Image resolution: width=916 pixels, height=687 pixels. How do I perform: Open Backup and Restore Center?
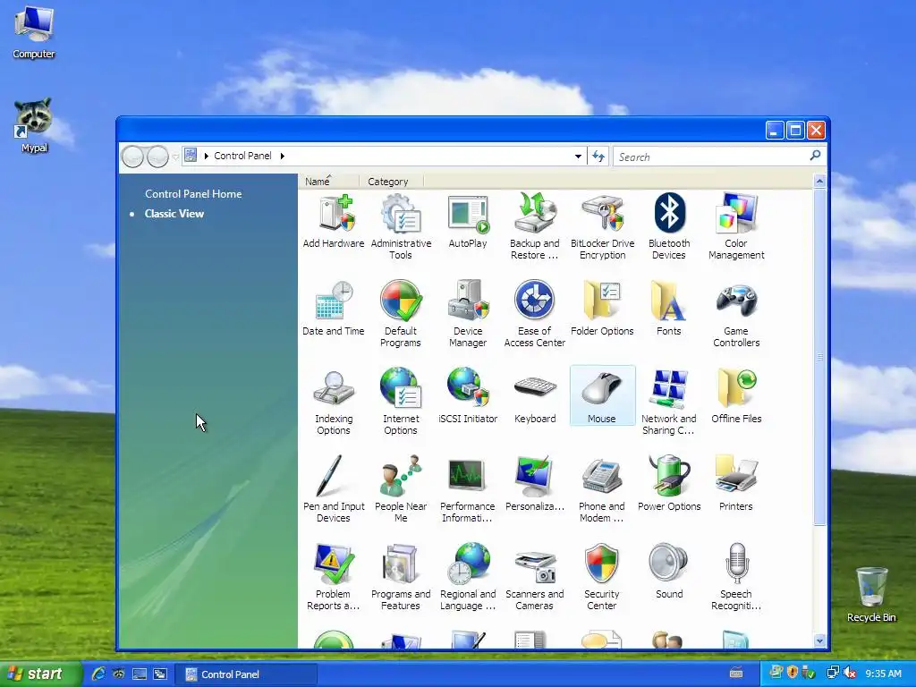(535, 227)
